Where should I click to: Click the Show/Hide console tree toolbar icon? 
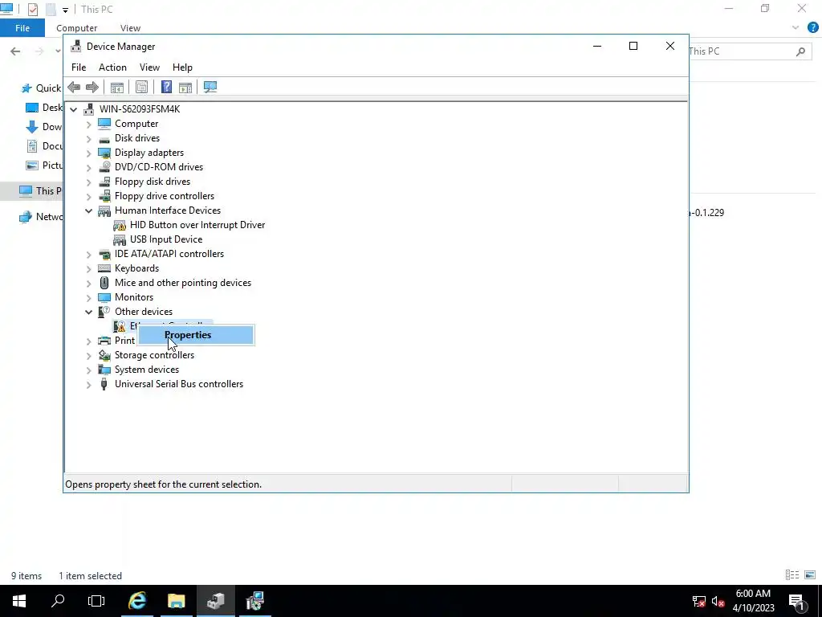pyautogui.click(x=116, y=87)
